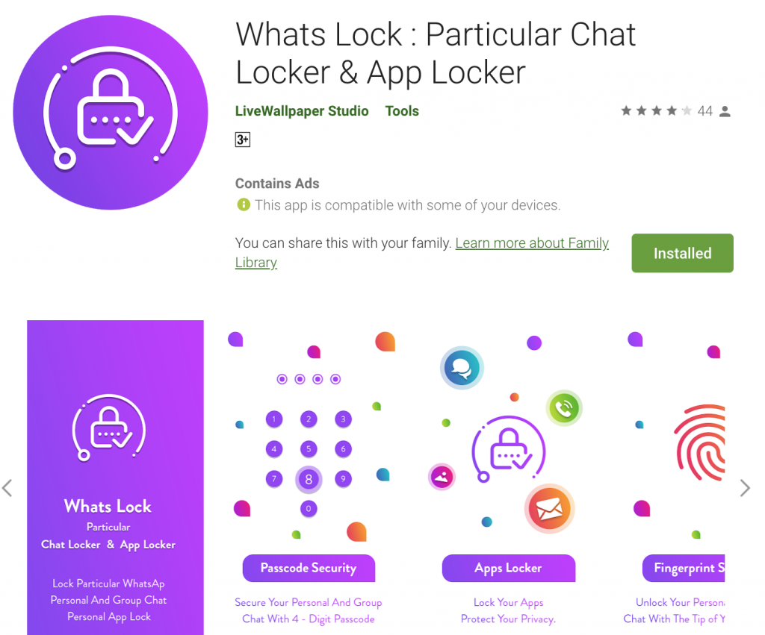Show previous screenshots with left arrow
The width and height of the screenshot is (765, 635).
(x=7, y=488)
